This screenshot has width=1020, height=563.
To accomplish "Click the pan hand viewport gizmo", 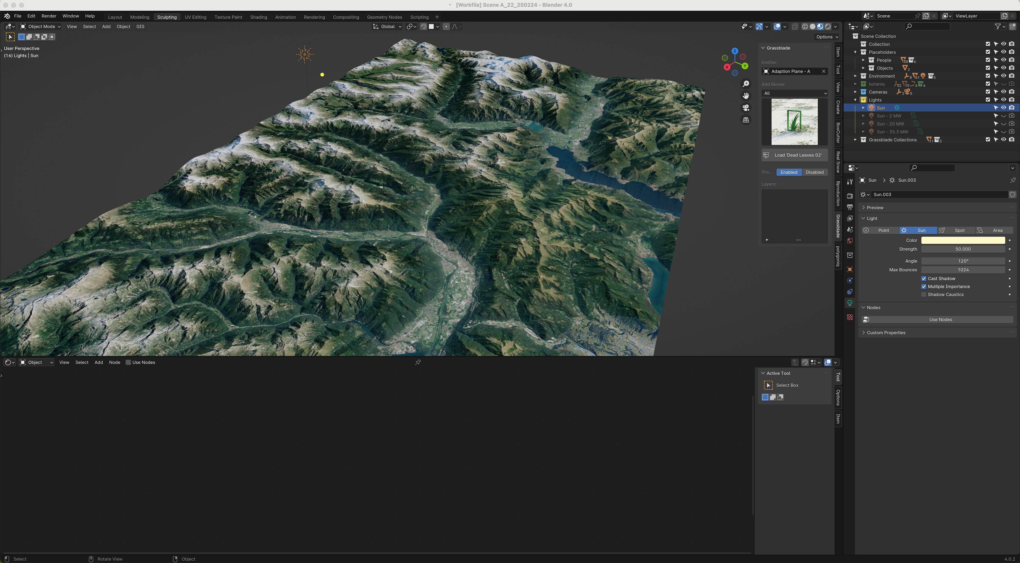I will pos(746,96).
